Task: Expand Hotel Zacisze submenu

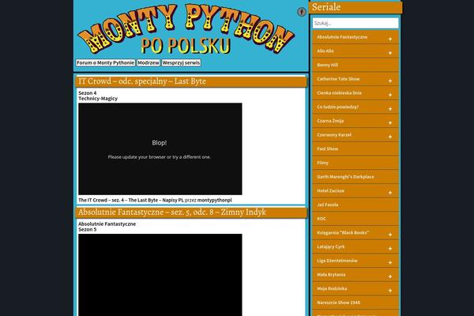Action: 390,193
